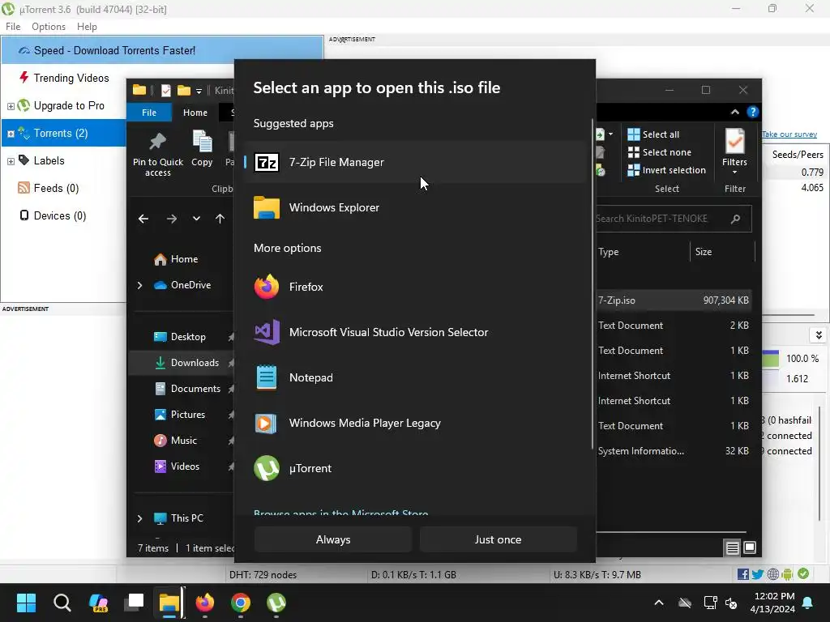Choose Windows Explorer in the app picker

(x=415, y=208)
